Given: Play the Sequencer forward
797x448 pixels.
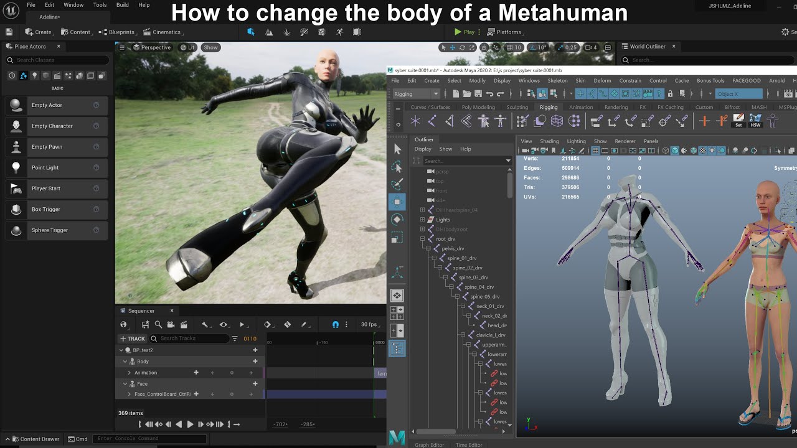Looking at the screenshot, I should (x=190, y=424).
